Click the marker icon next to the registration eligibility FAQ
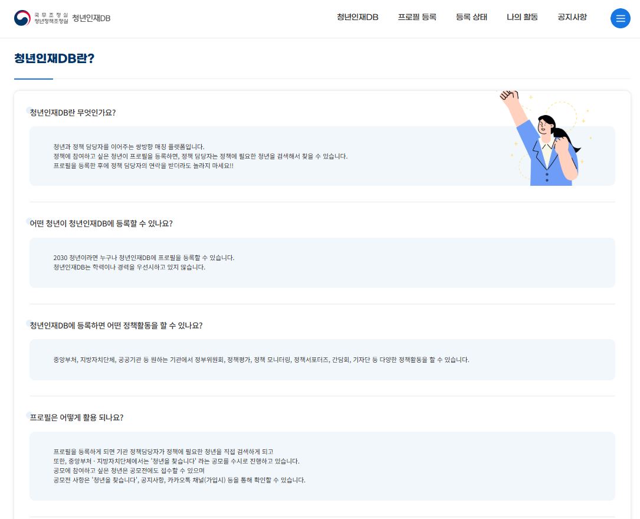The width and height of the screenshot is (640, 519). (29, 221)
